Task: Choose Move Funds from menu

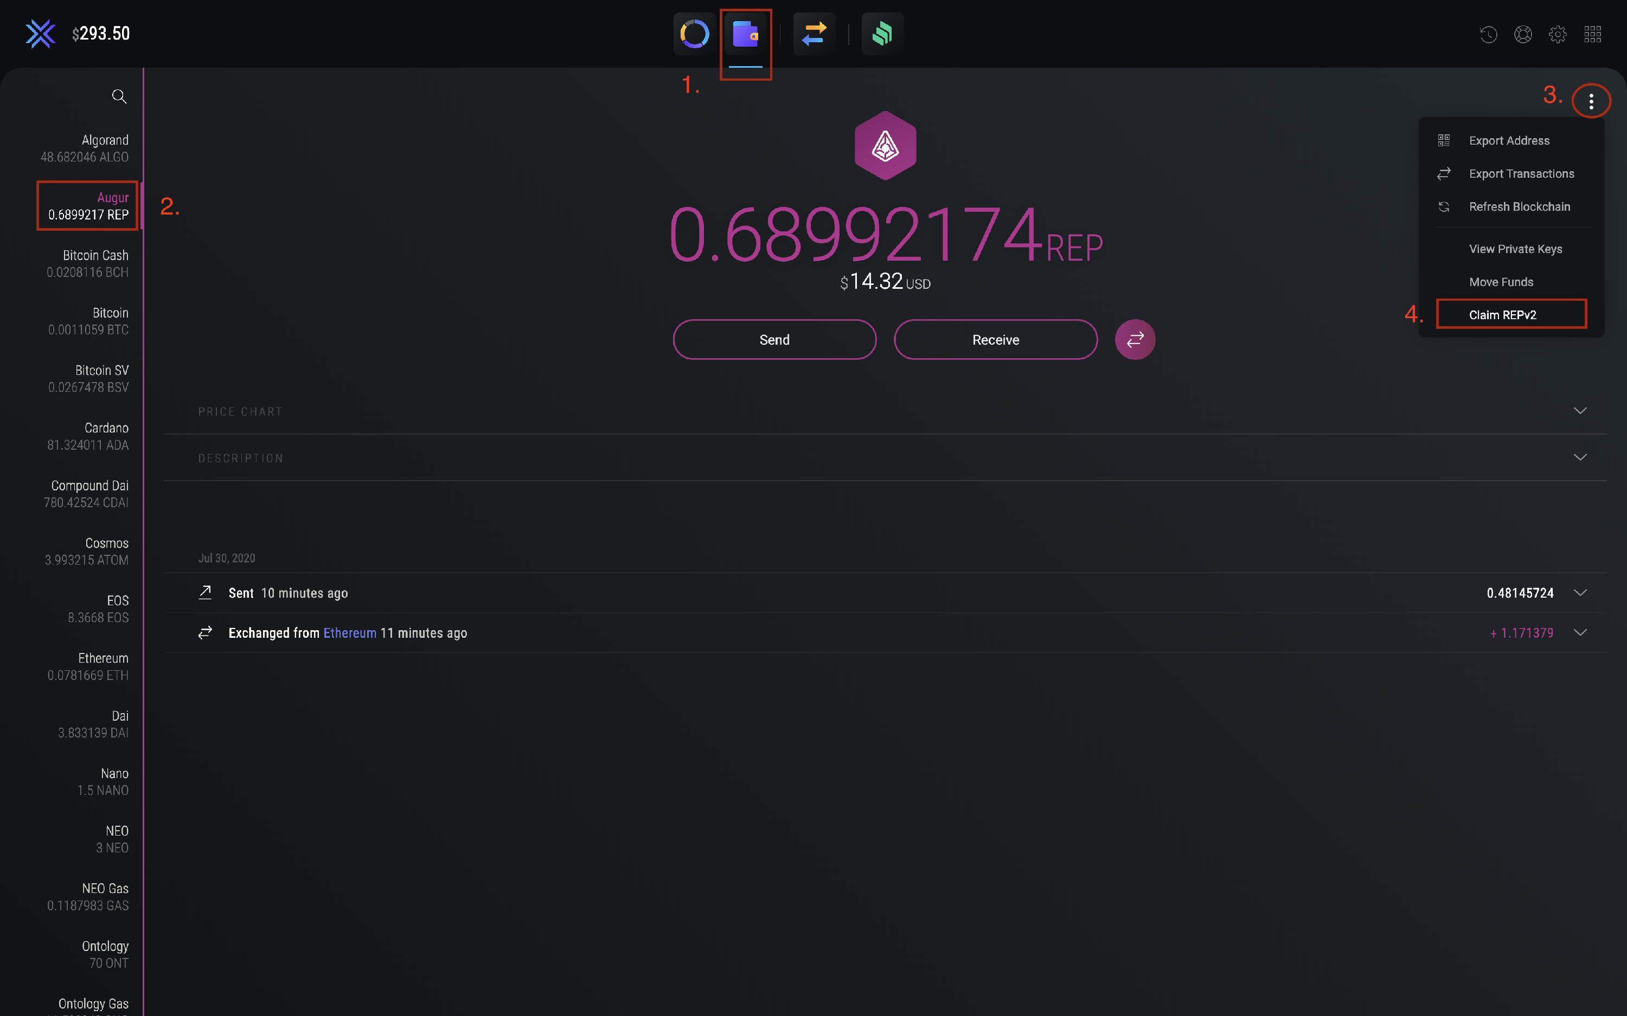Action: 1501,282
